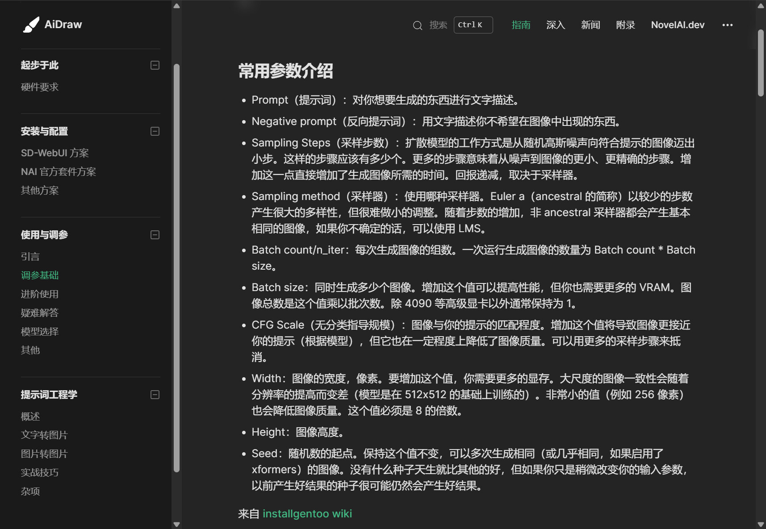Click the main page scroll-up arrow

(x=761, y=6)
